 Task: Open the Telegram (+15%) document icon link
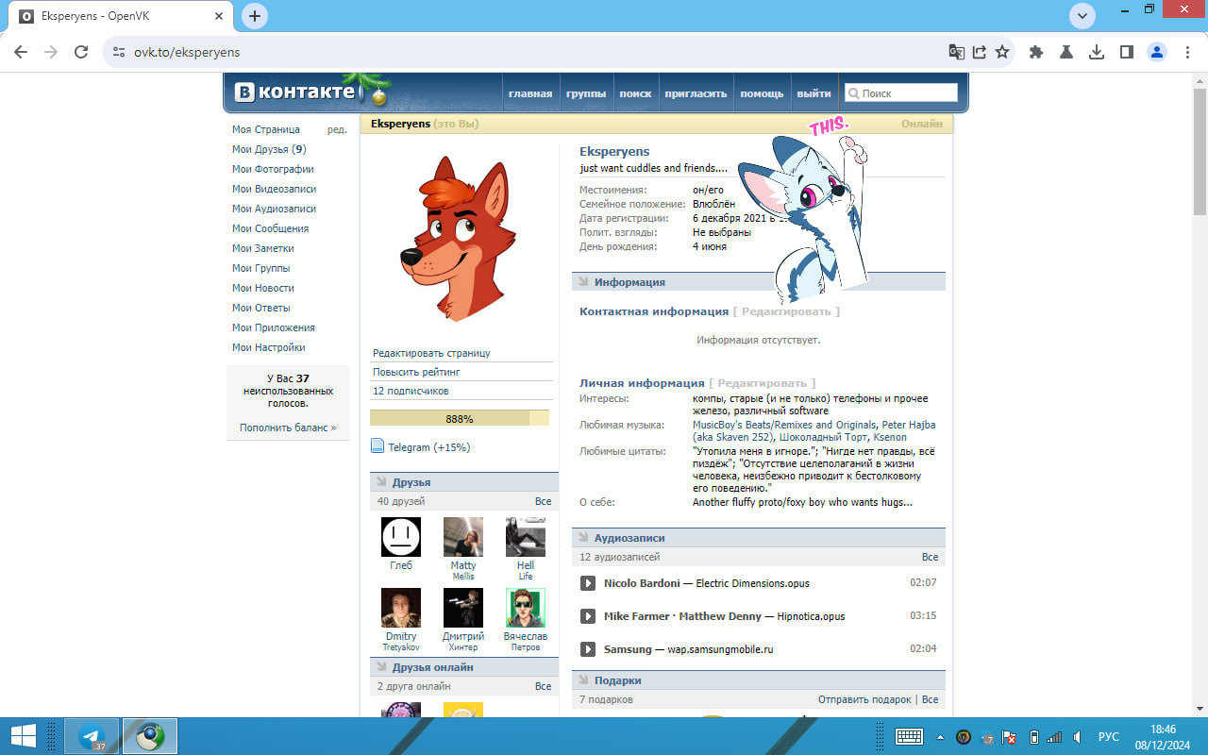click(377, 446)
